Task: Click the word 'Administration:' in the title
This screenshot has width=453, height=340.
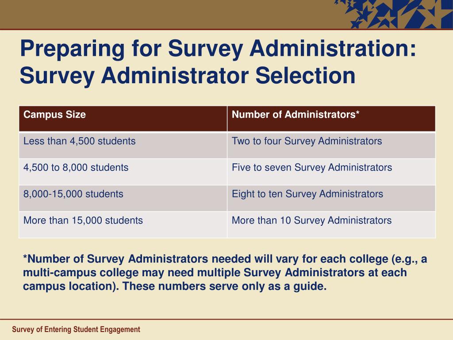Action: (333, 48)
